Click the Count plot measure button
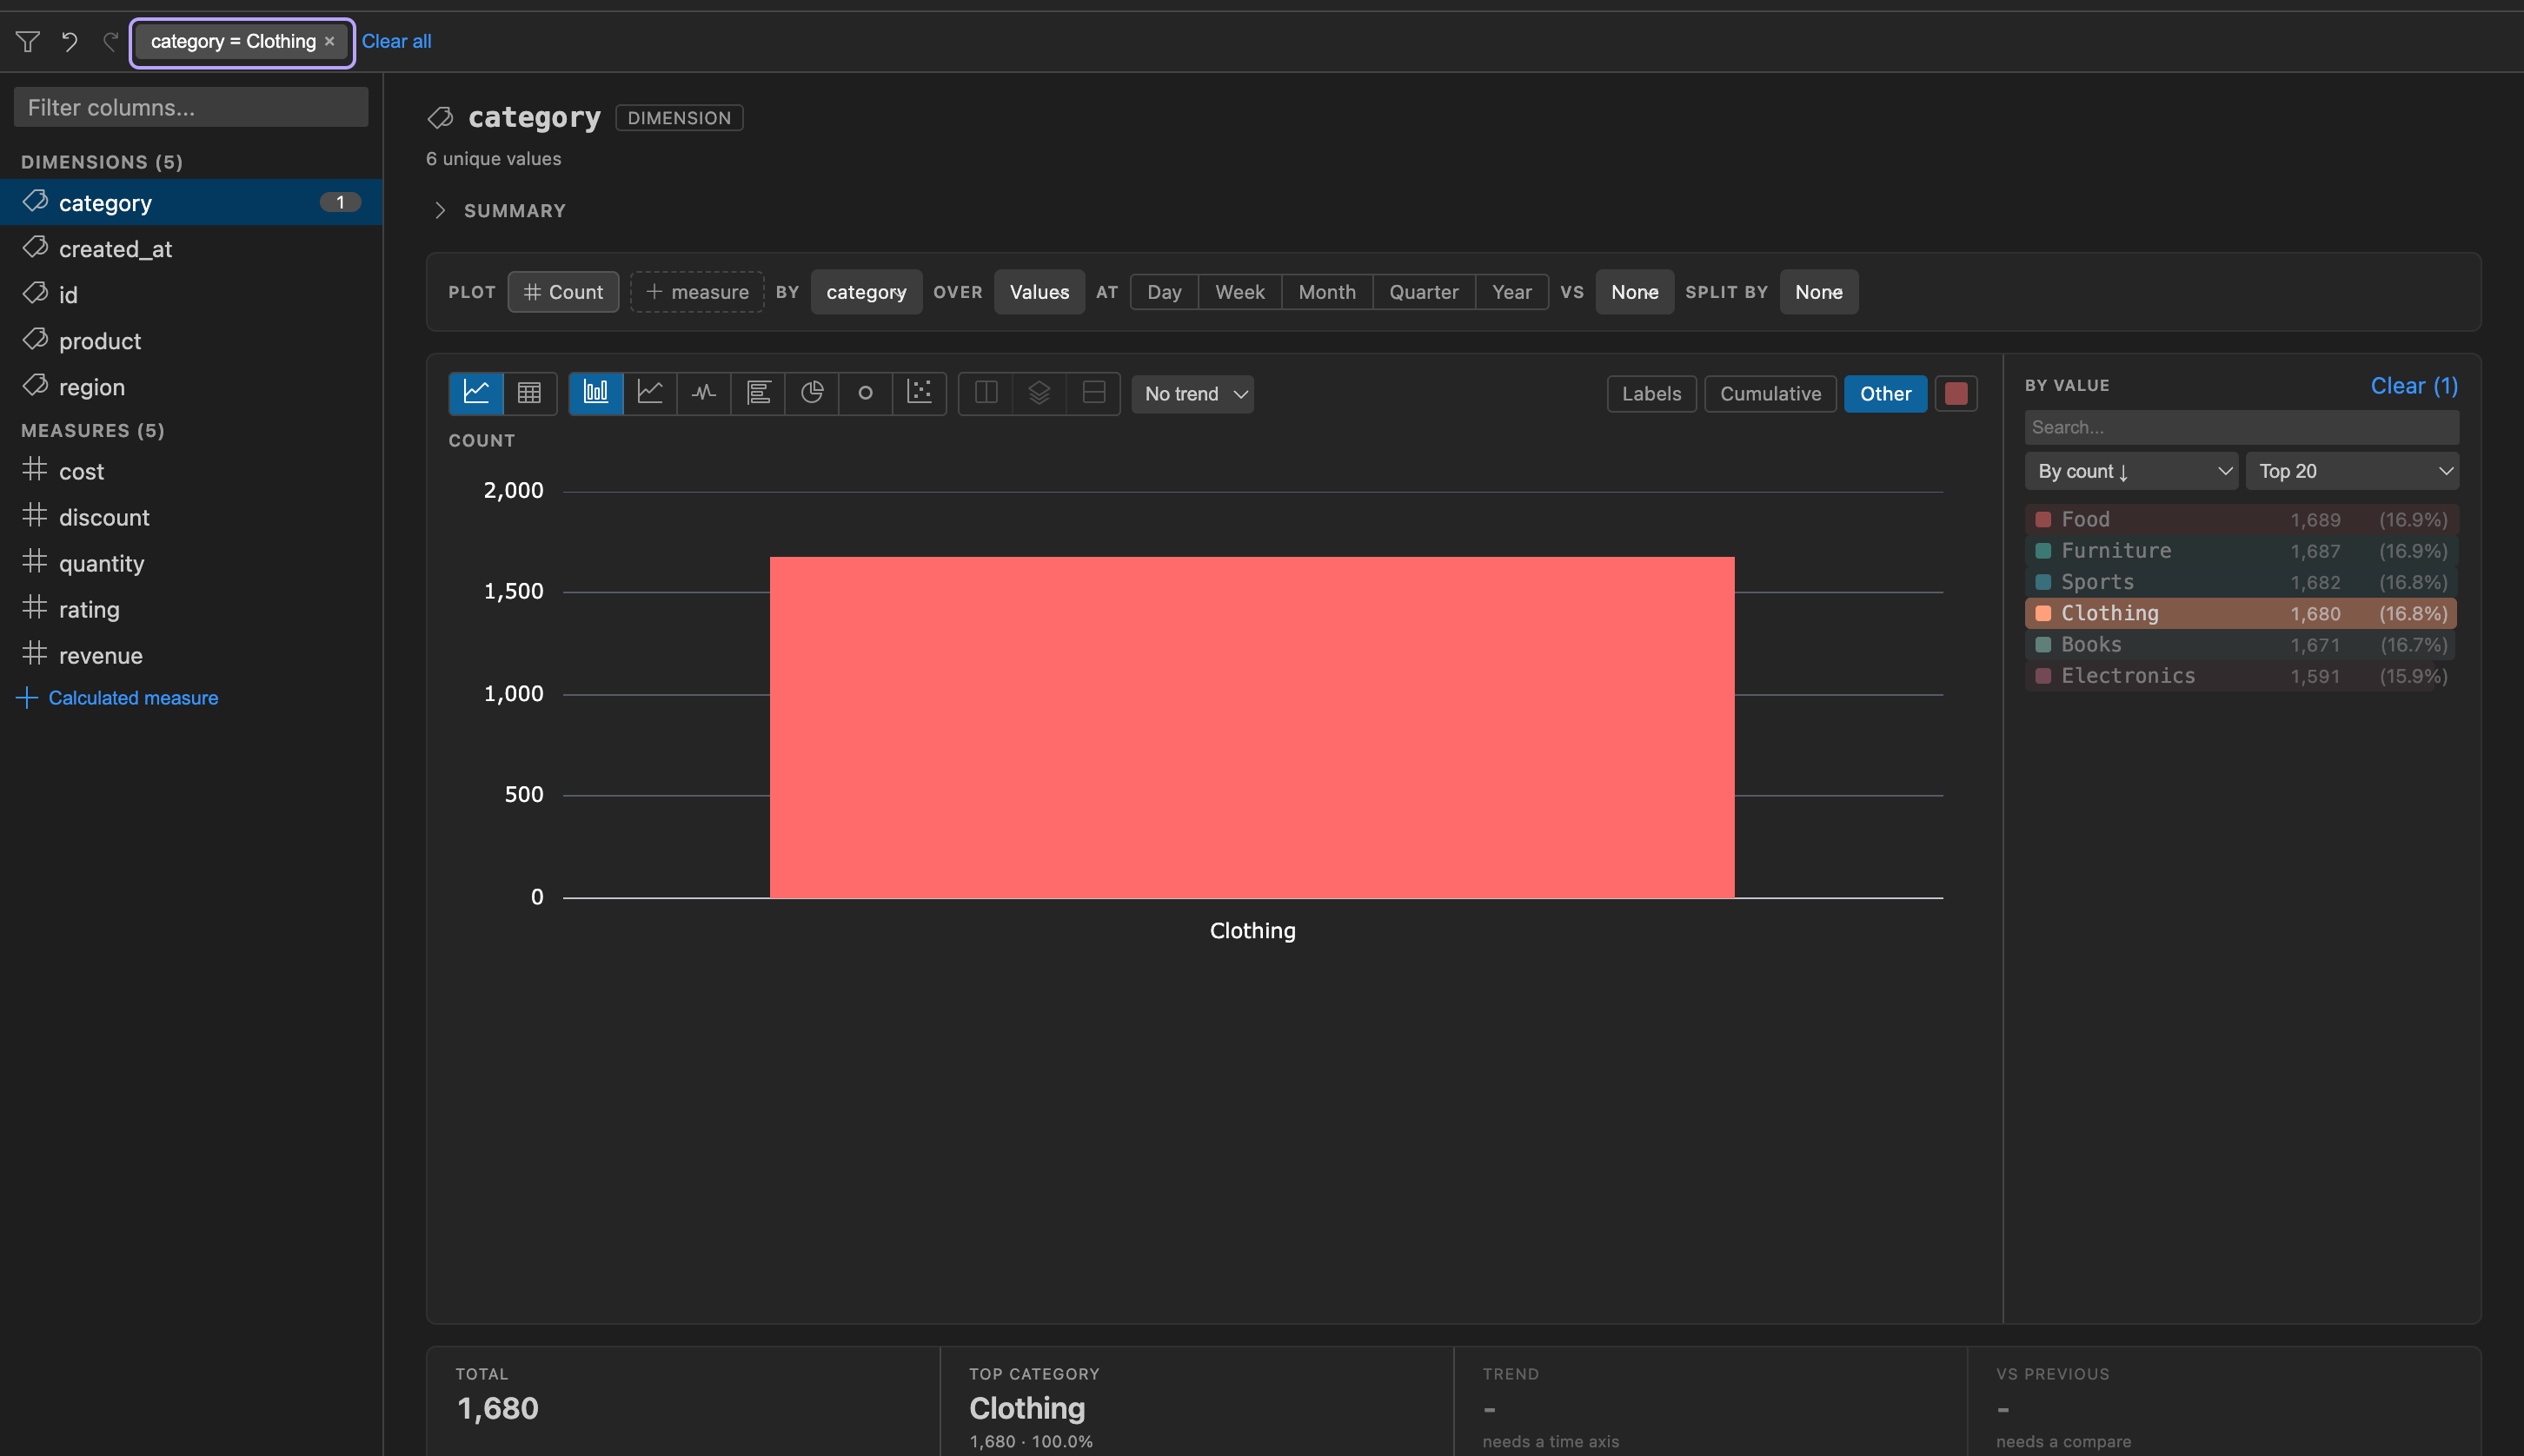Image resolution: width=2524 pixels, height=1456 pixels. click(563, 292)
